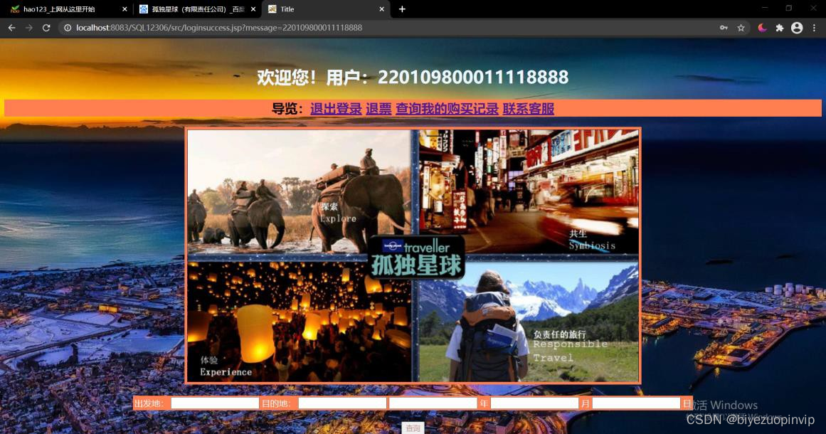Open the saved passwords key icon

coord(724,28)
